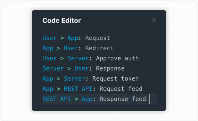198x121 pixels.
Task: Click "User" in "App > User: Redirect" line
Action: point(71,48)
